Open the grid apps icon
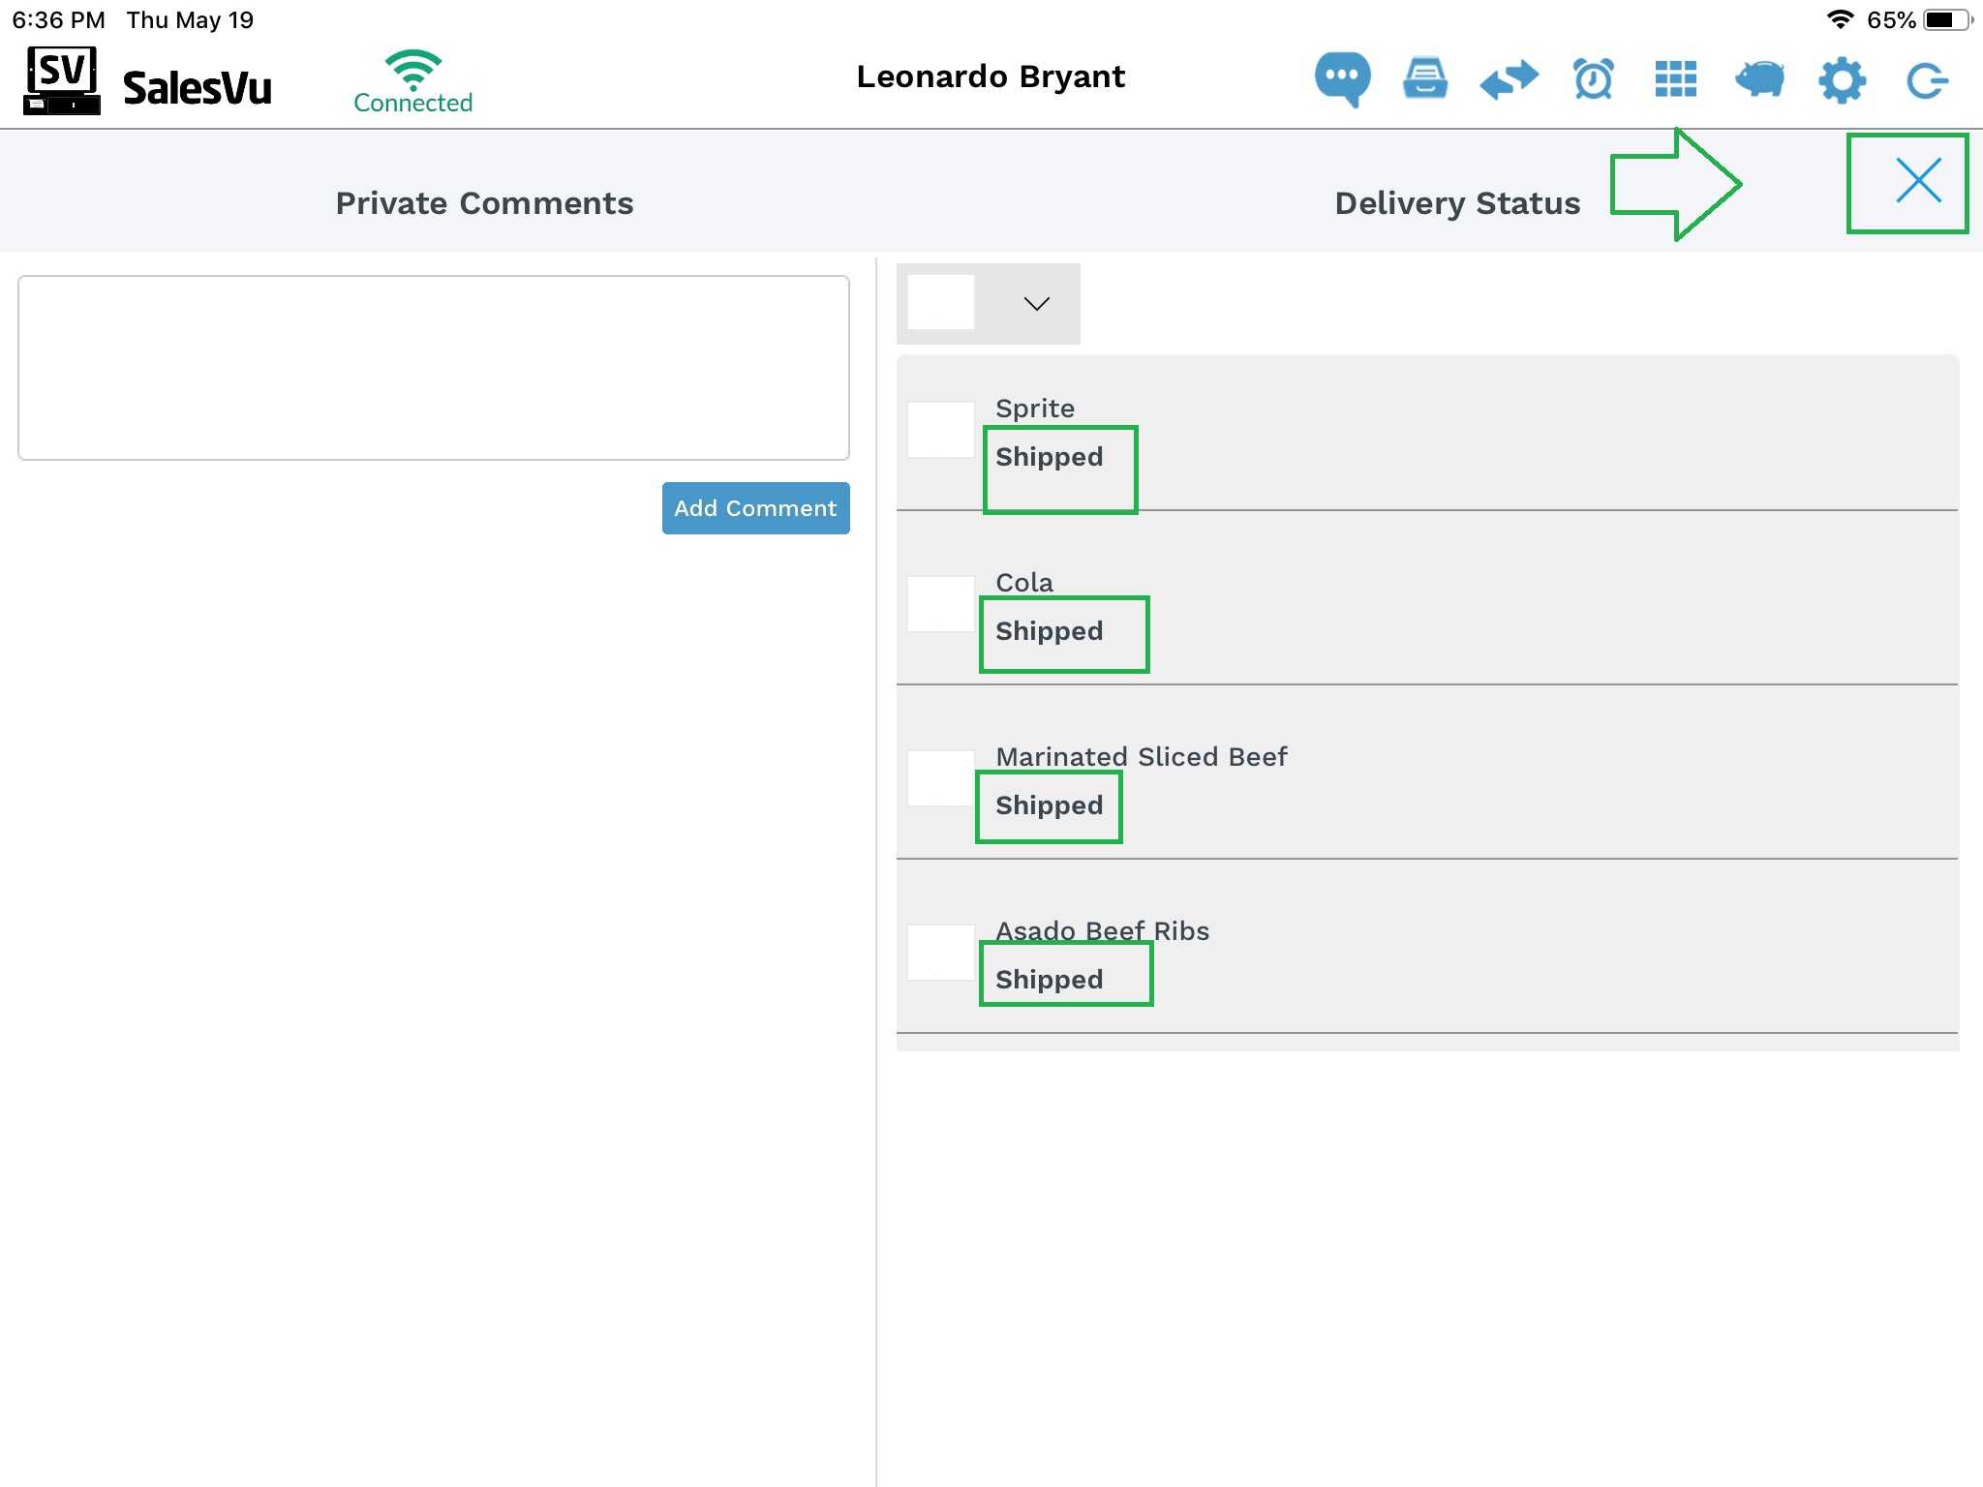 [1676, 79]
